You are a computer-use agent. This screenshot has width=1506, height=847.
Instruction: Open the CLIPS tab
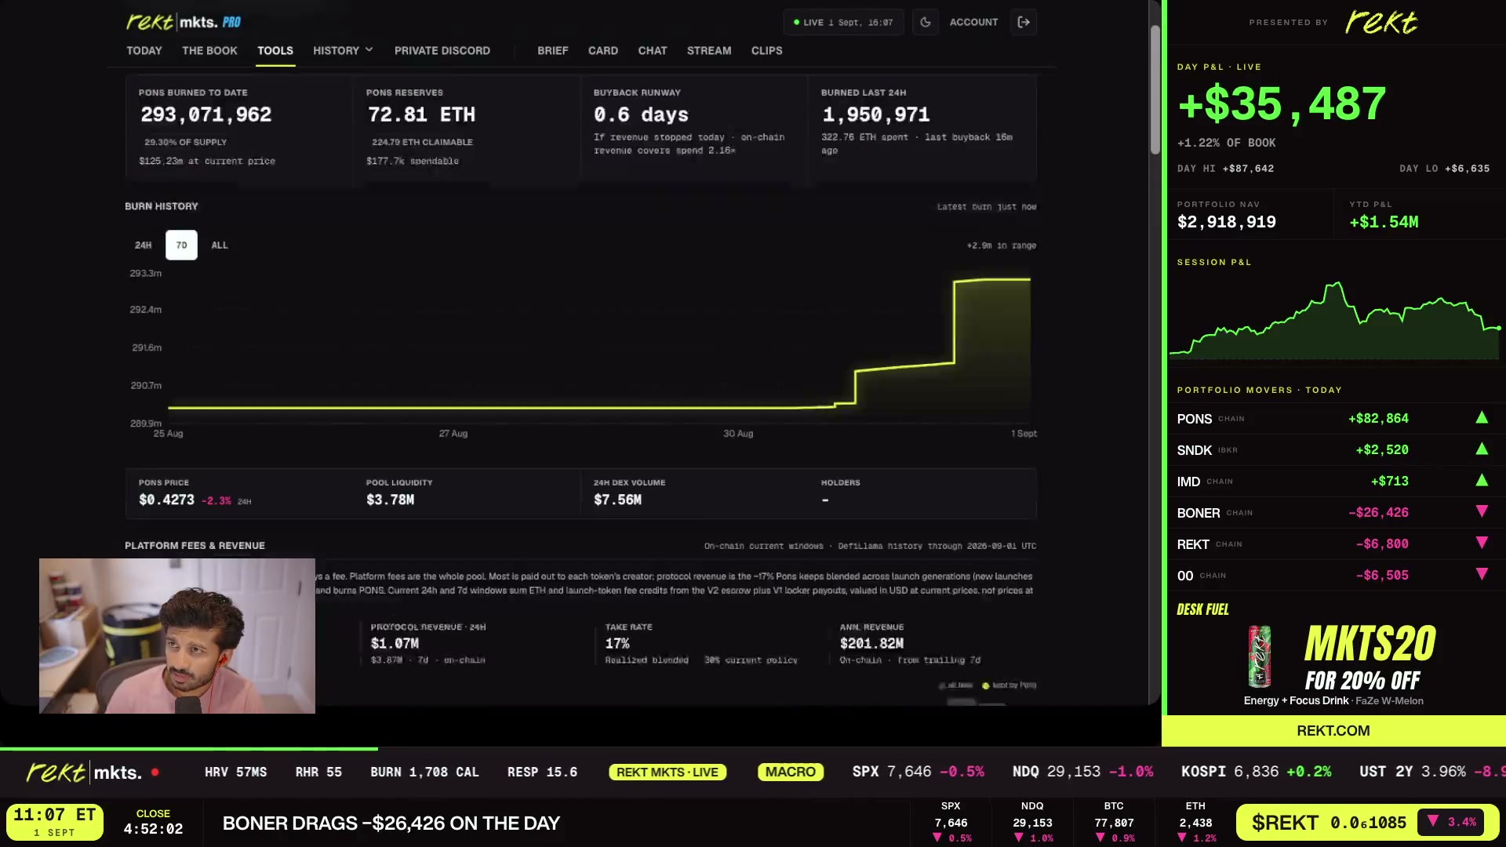767,50
